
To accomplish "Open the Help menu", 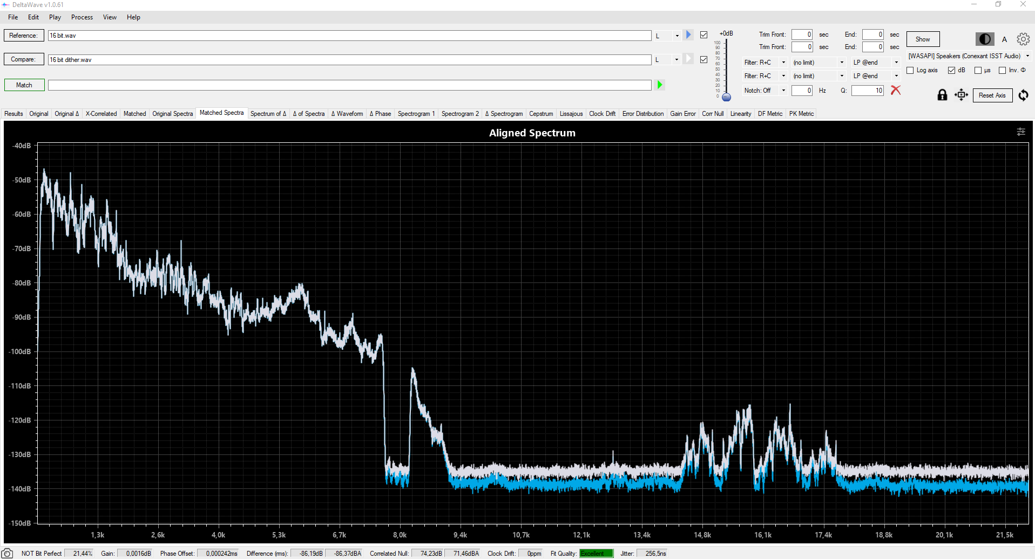I will pos(133,17).
